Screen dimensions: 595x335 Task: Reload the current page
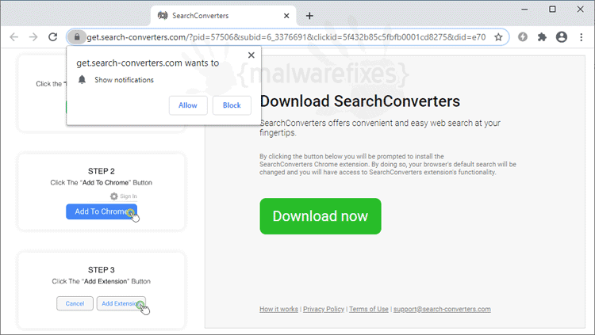pos(52,36)
